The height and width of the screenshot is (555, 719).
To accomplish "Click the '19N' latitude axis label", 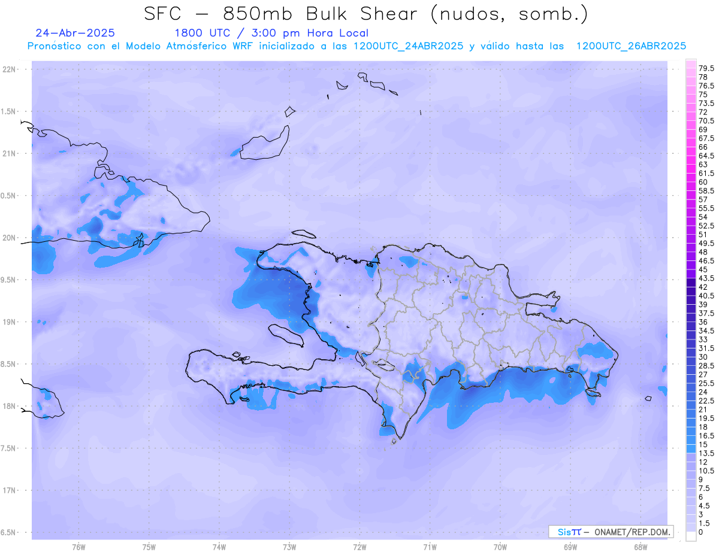I will tap(9, 322).
